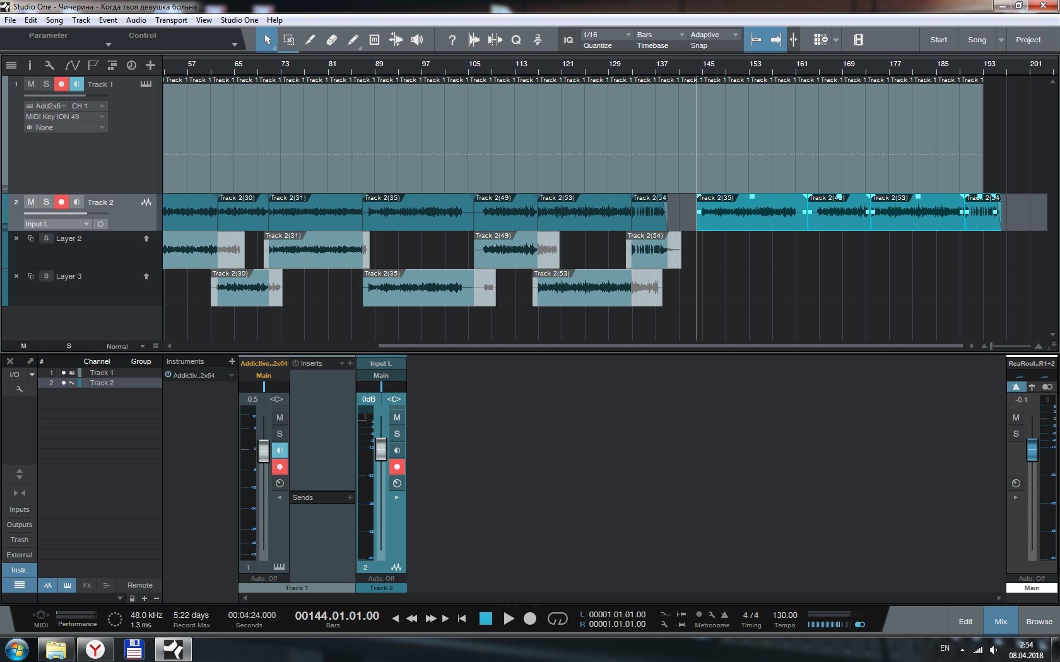The height and width of the screenshot is (662, 1060).
Task: Open the Timebase Bars dropdown
Action: click(660, 35)
